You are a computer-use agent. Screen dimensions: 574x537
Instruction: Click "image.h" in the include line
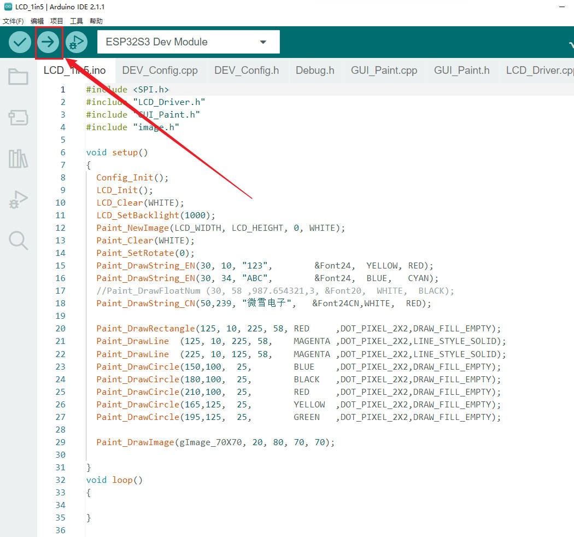pos(156,127)
